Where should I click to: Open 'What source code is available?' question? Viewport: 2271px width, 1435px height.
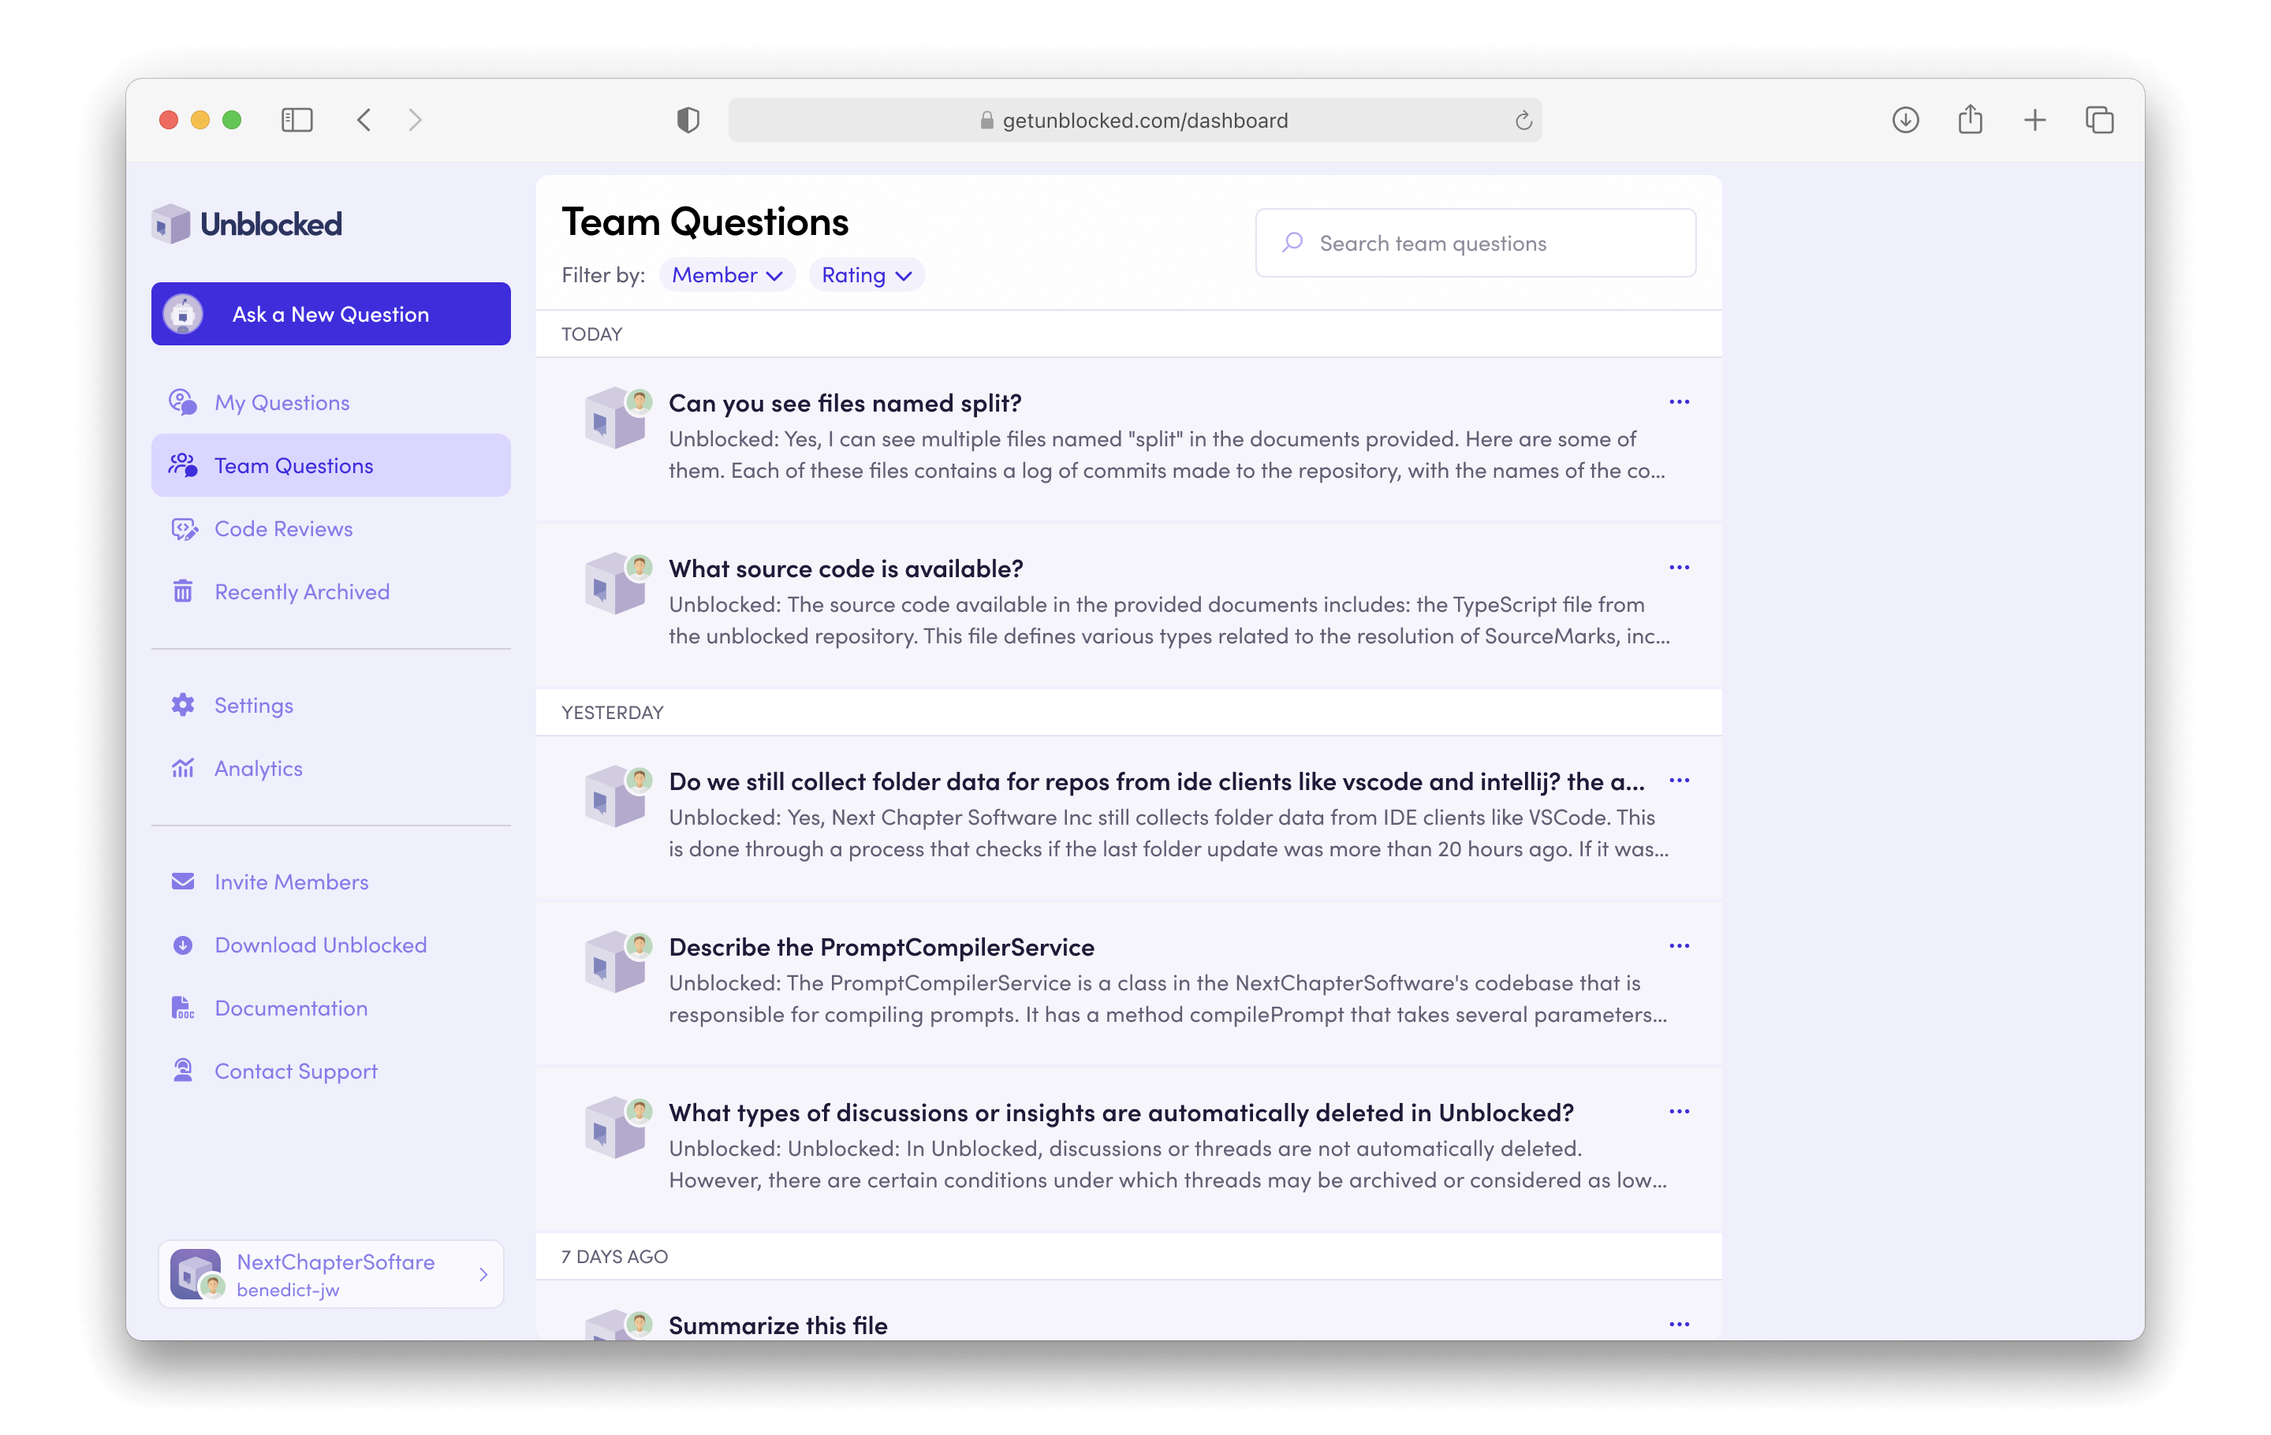coord(845,568)
